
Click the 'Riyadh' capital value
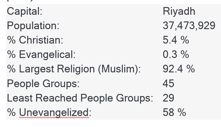[x=179, y=11]
